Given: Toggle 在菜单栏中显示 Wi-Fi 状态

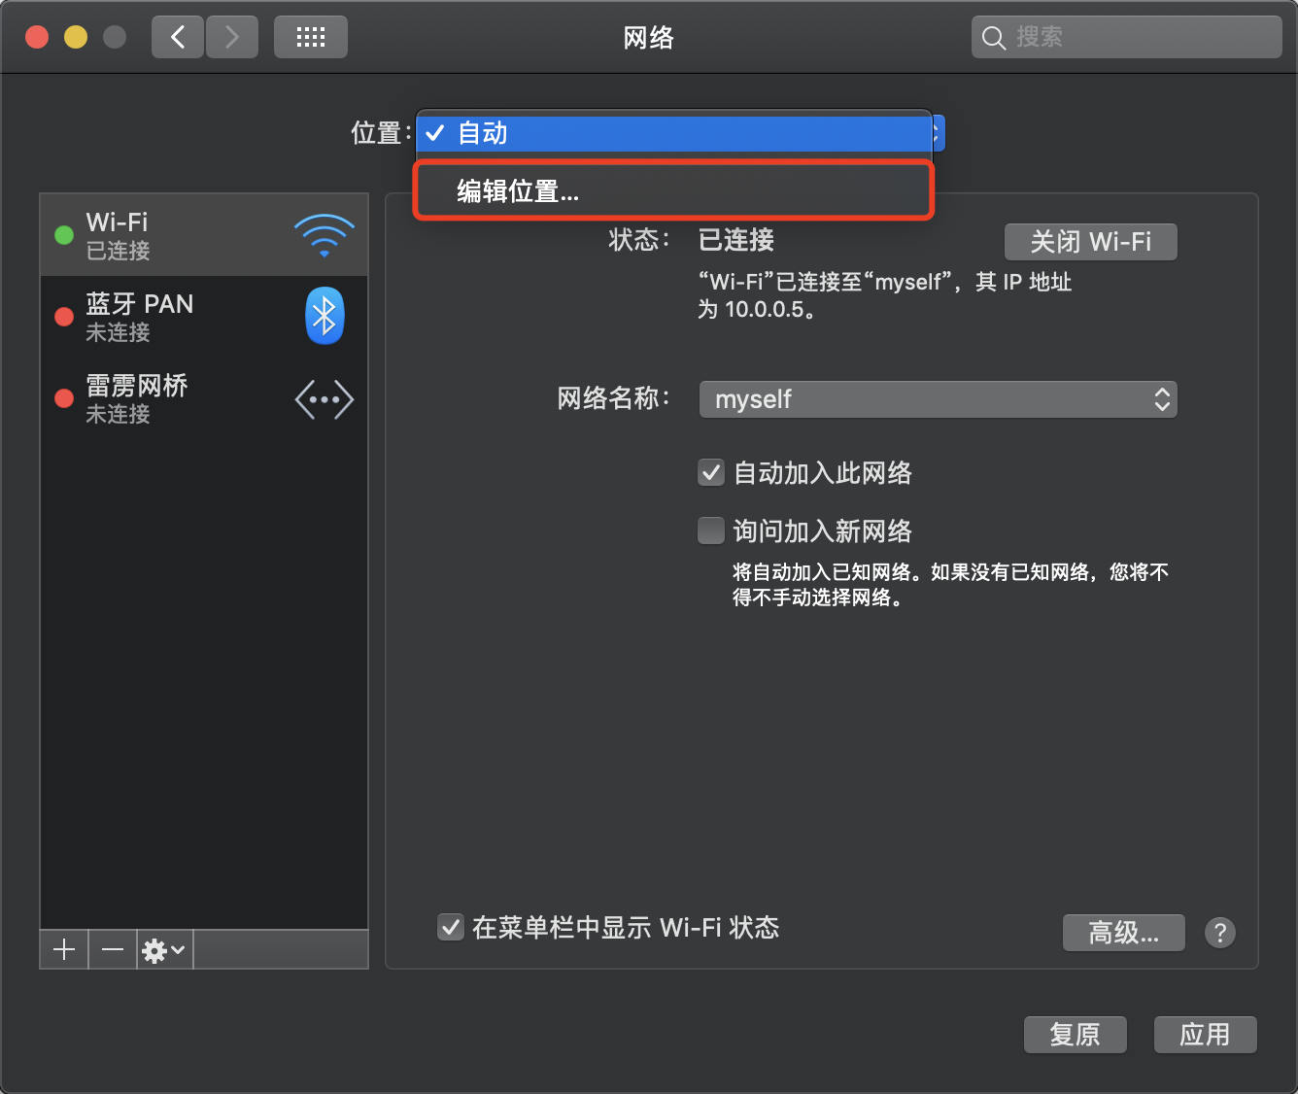Looking at the screenshot, I should [450, 928].
